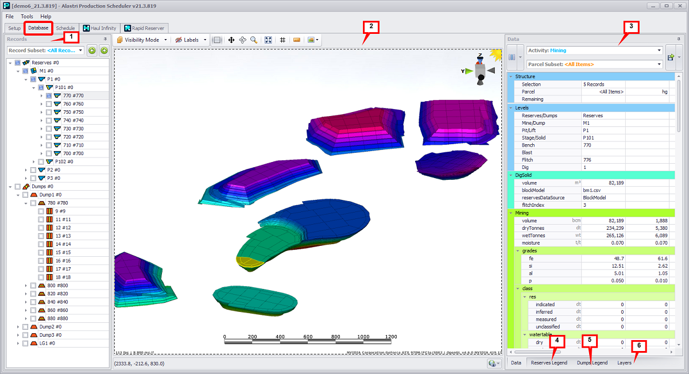Open the Dumps Legend tab
The image size is (689, 374).
click(x=592, y=363)
